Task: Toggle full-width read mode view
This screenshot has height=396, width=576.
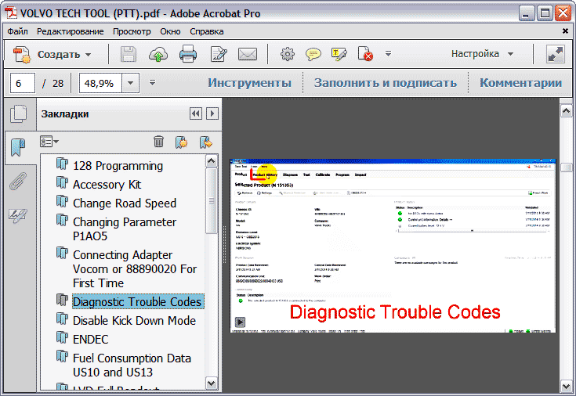Action: [x=556, y=55]
